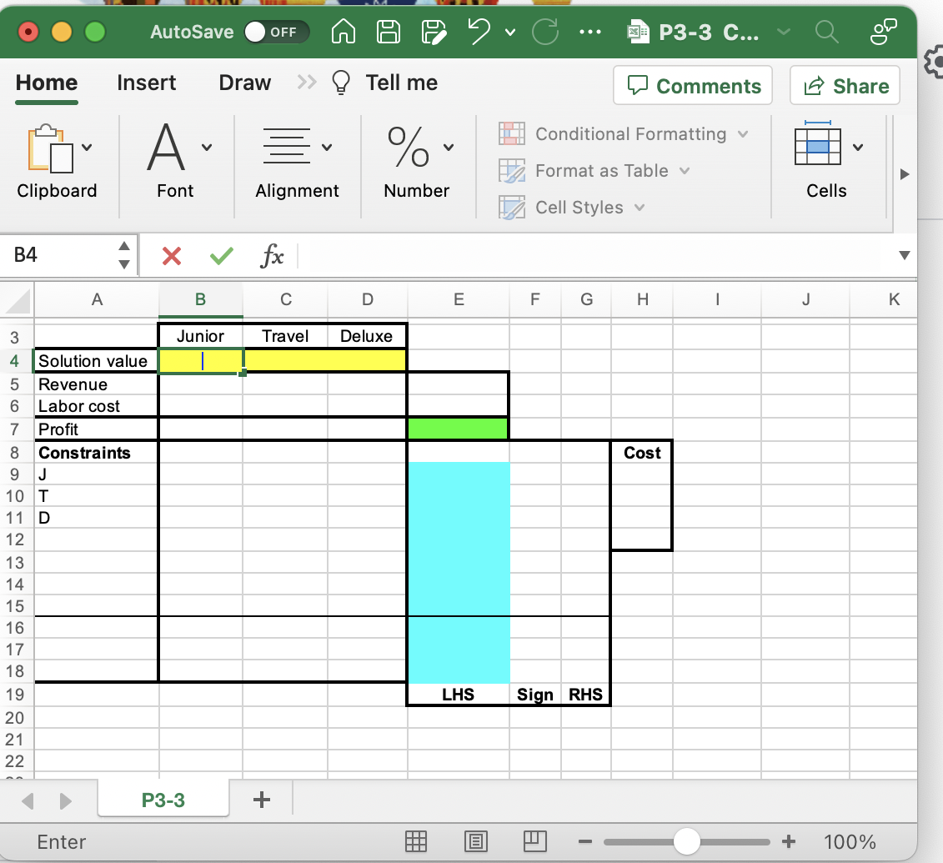Click the zoom out minus icon
The image size is (943, 863).
coord(585,841)
